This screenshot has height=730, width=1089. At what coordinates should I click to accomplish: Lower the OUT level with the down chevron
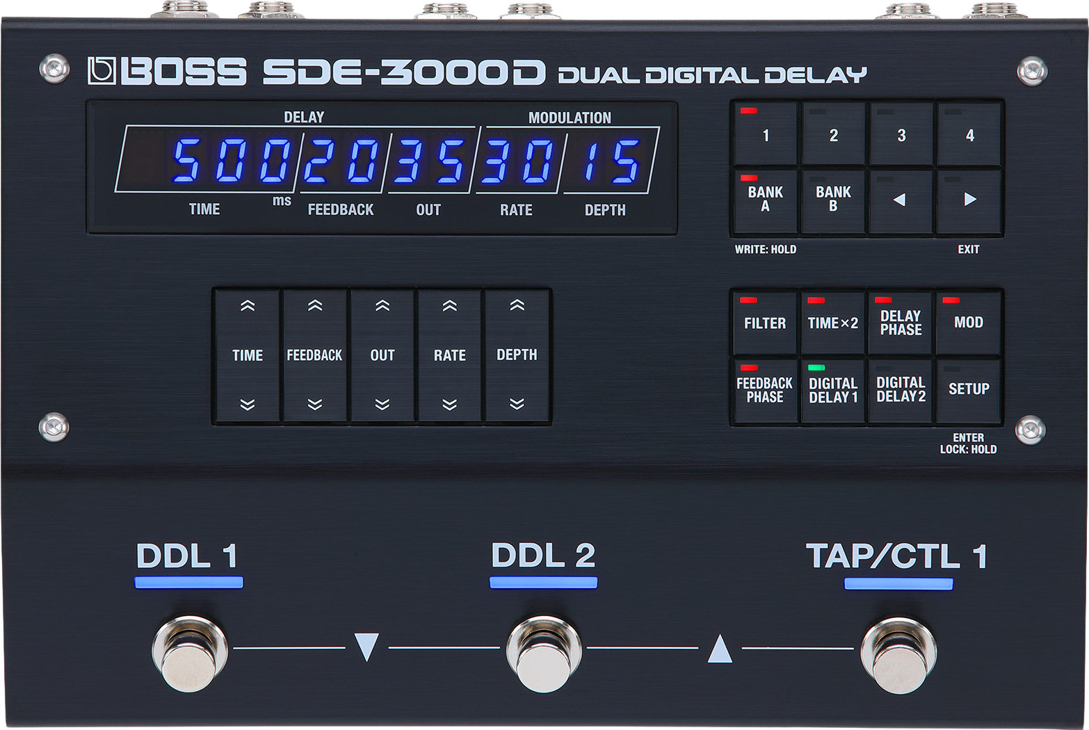pyautogui.click(x=382, y=402)
